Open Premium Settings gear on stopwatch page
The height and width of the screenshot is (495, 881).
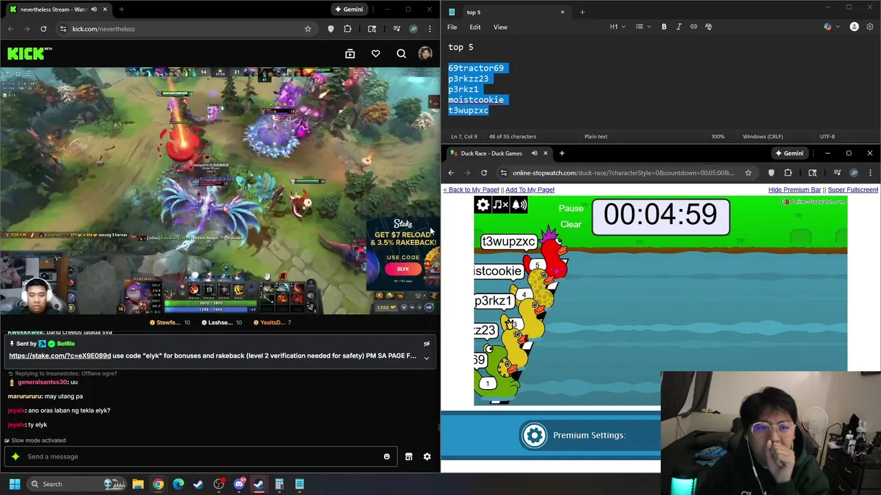tap(534, 435)
